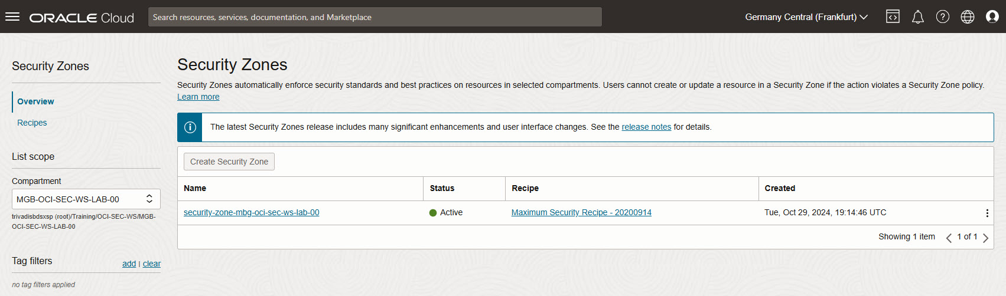Select Overview in the side menu
This screenshot has height=296, width=1006.
35,101
